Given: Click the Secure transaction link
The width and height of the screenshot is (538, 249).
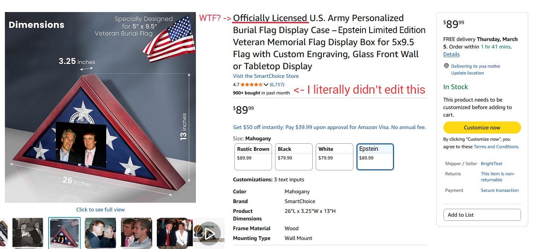Looking at the screenshot, I should [x=500, y=190].
